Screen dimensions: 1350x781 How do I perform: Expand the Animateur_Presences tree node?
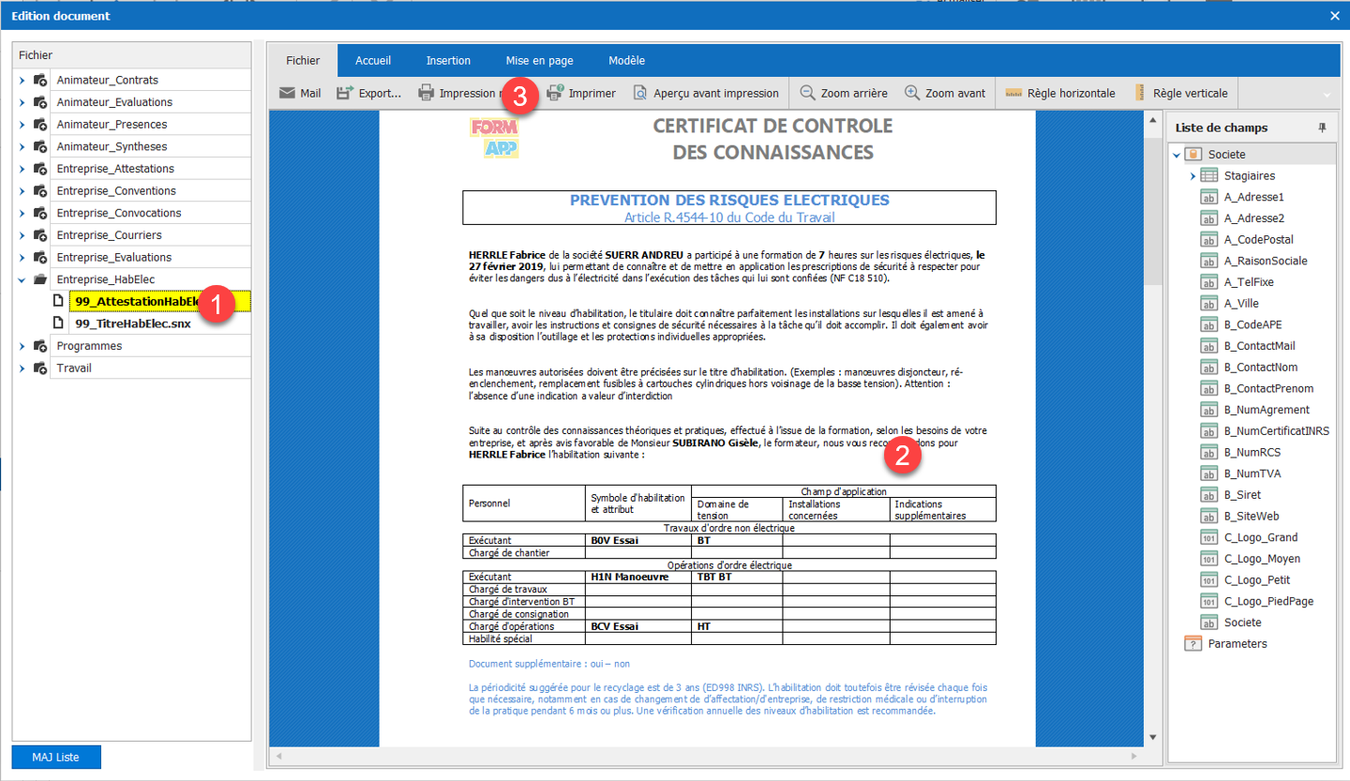click(22, 125)
